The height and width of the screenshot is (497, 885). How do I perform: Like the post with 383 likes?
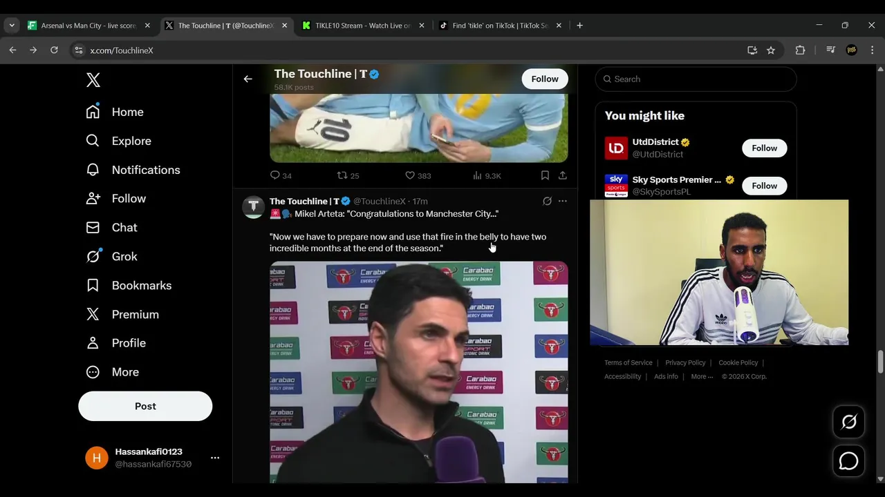(418, 175)
